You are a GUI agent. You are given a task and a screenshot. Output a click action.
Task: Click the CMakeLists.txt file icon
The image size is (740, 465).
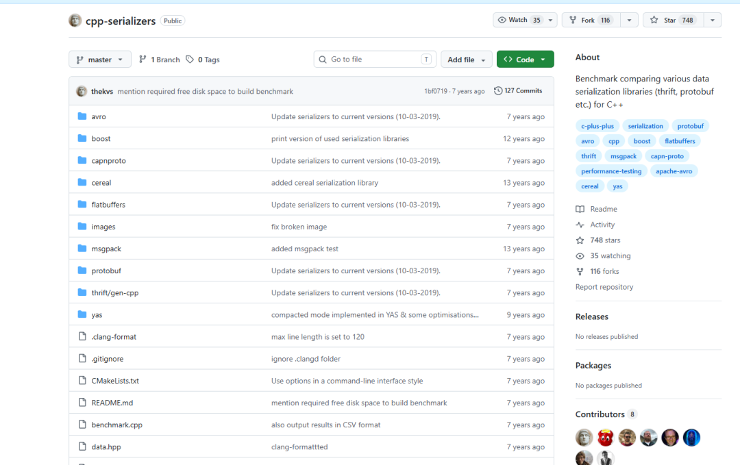click(x=82, y=380)
